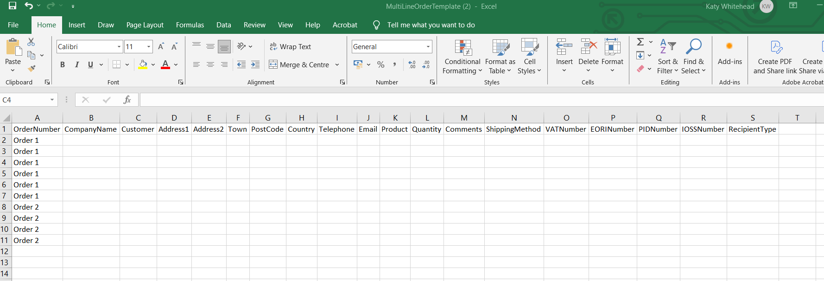Click the Save icon in title bar
Viewport: 824px width, 281px height.
pyautogui.click(x=13, y=6)
